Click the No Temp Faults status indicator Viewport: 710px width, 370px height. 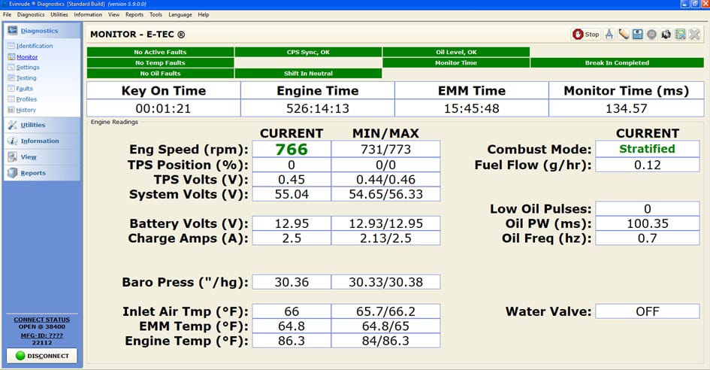[160, 63]
